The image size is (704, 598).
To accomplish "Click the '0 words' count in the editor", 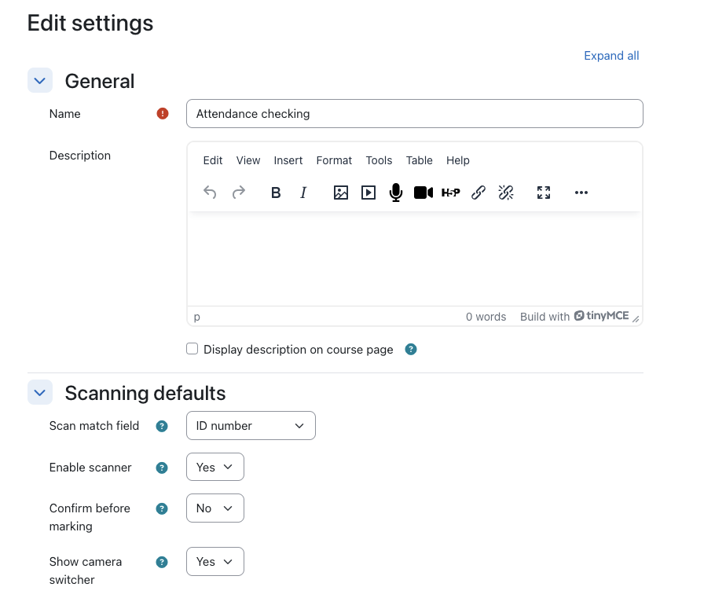I will point(486,317).
